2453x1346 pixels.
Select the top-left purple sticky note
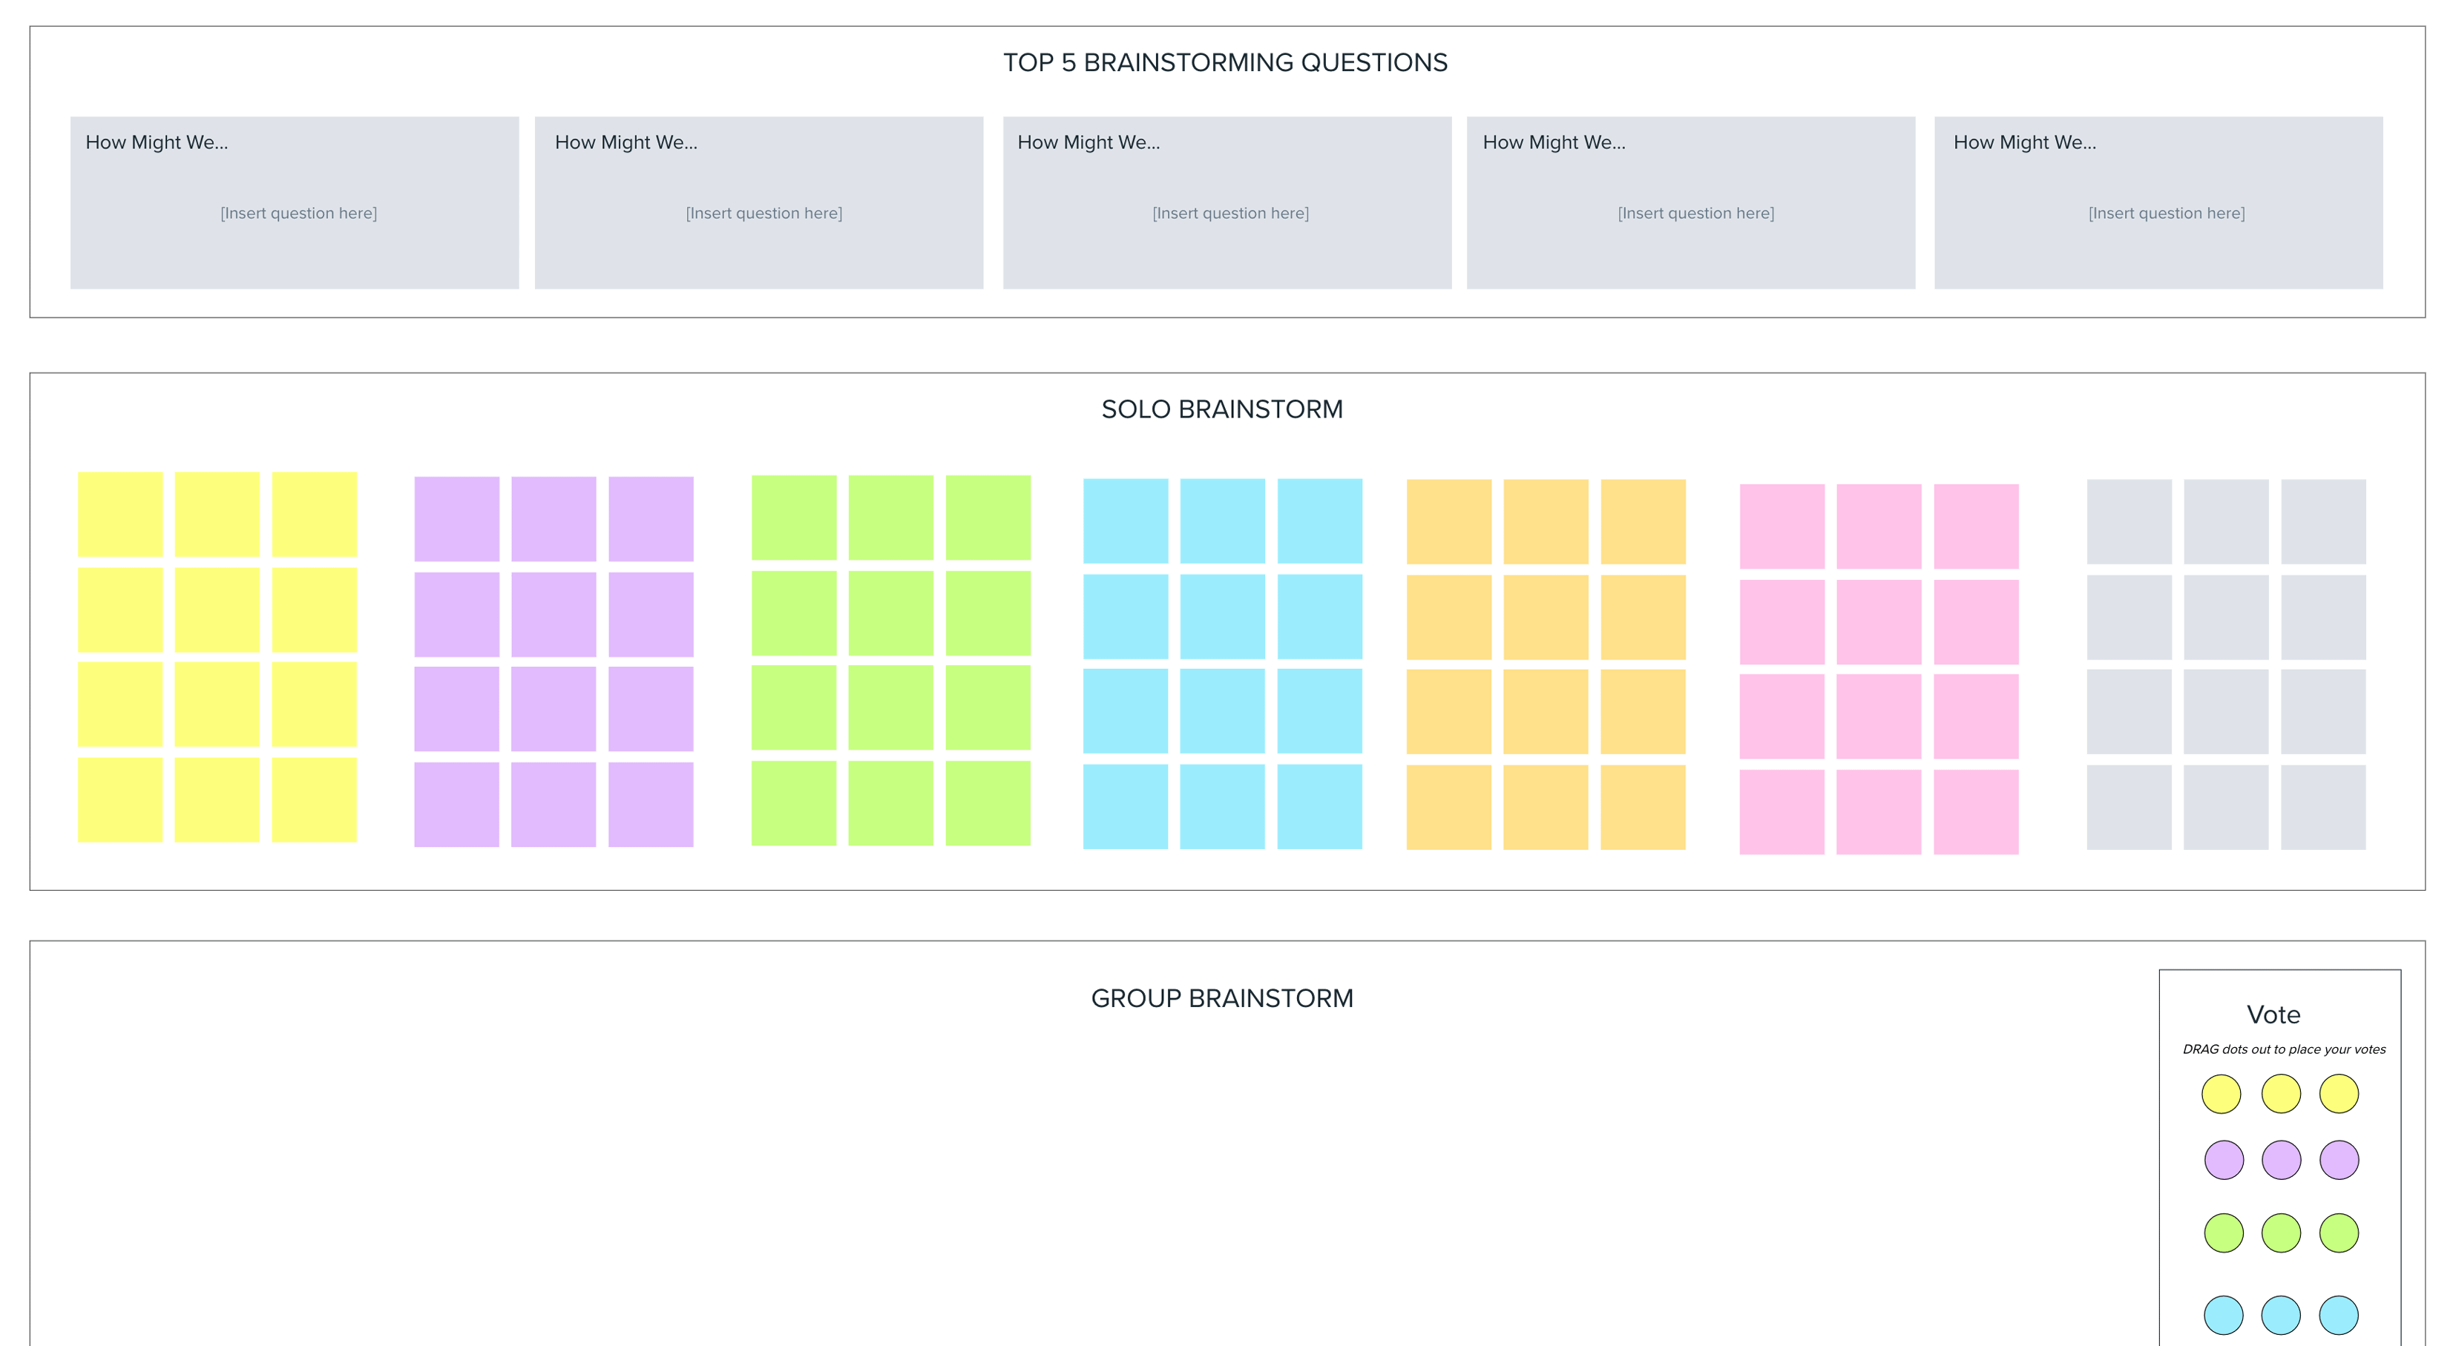[x=456, y=519]
